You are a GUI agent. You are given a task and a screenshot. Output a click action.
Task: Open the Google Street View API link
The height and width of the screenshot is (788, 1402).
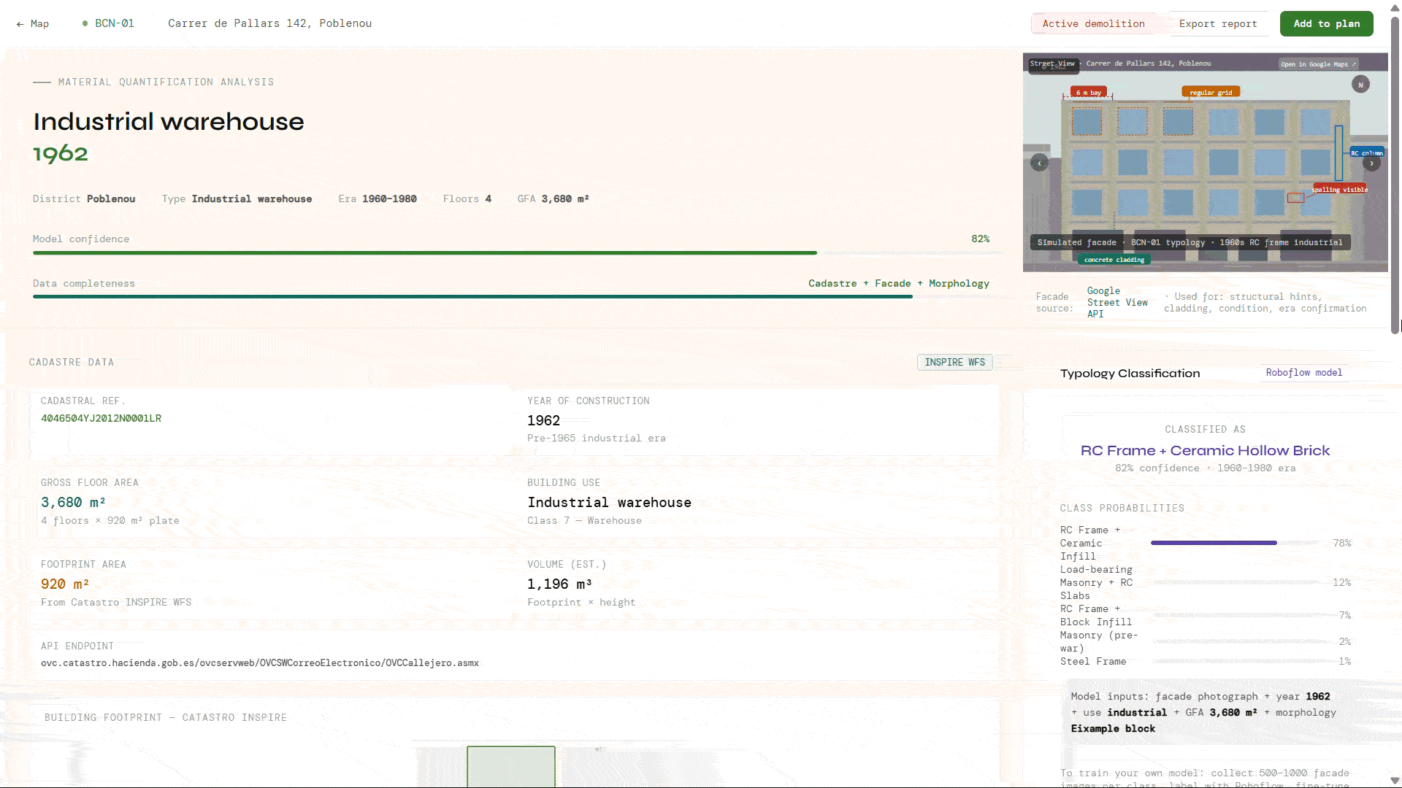[x=1116, y=302]
